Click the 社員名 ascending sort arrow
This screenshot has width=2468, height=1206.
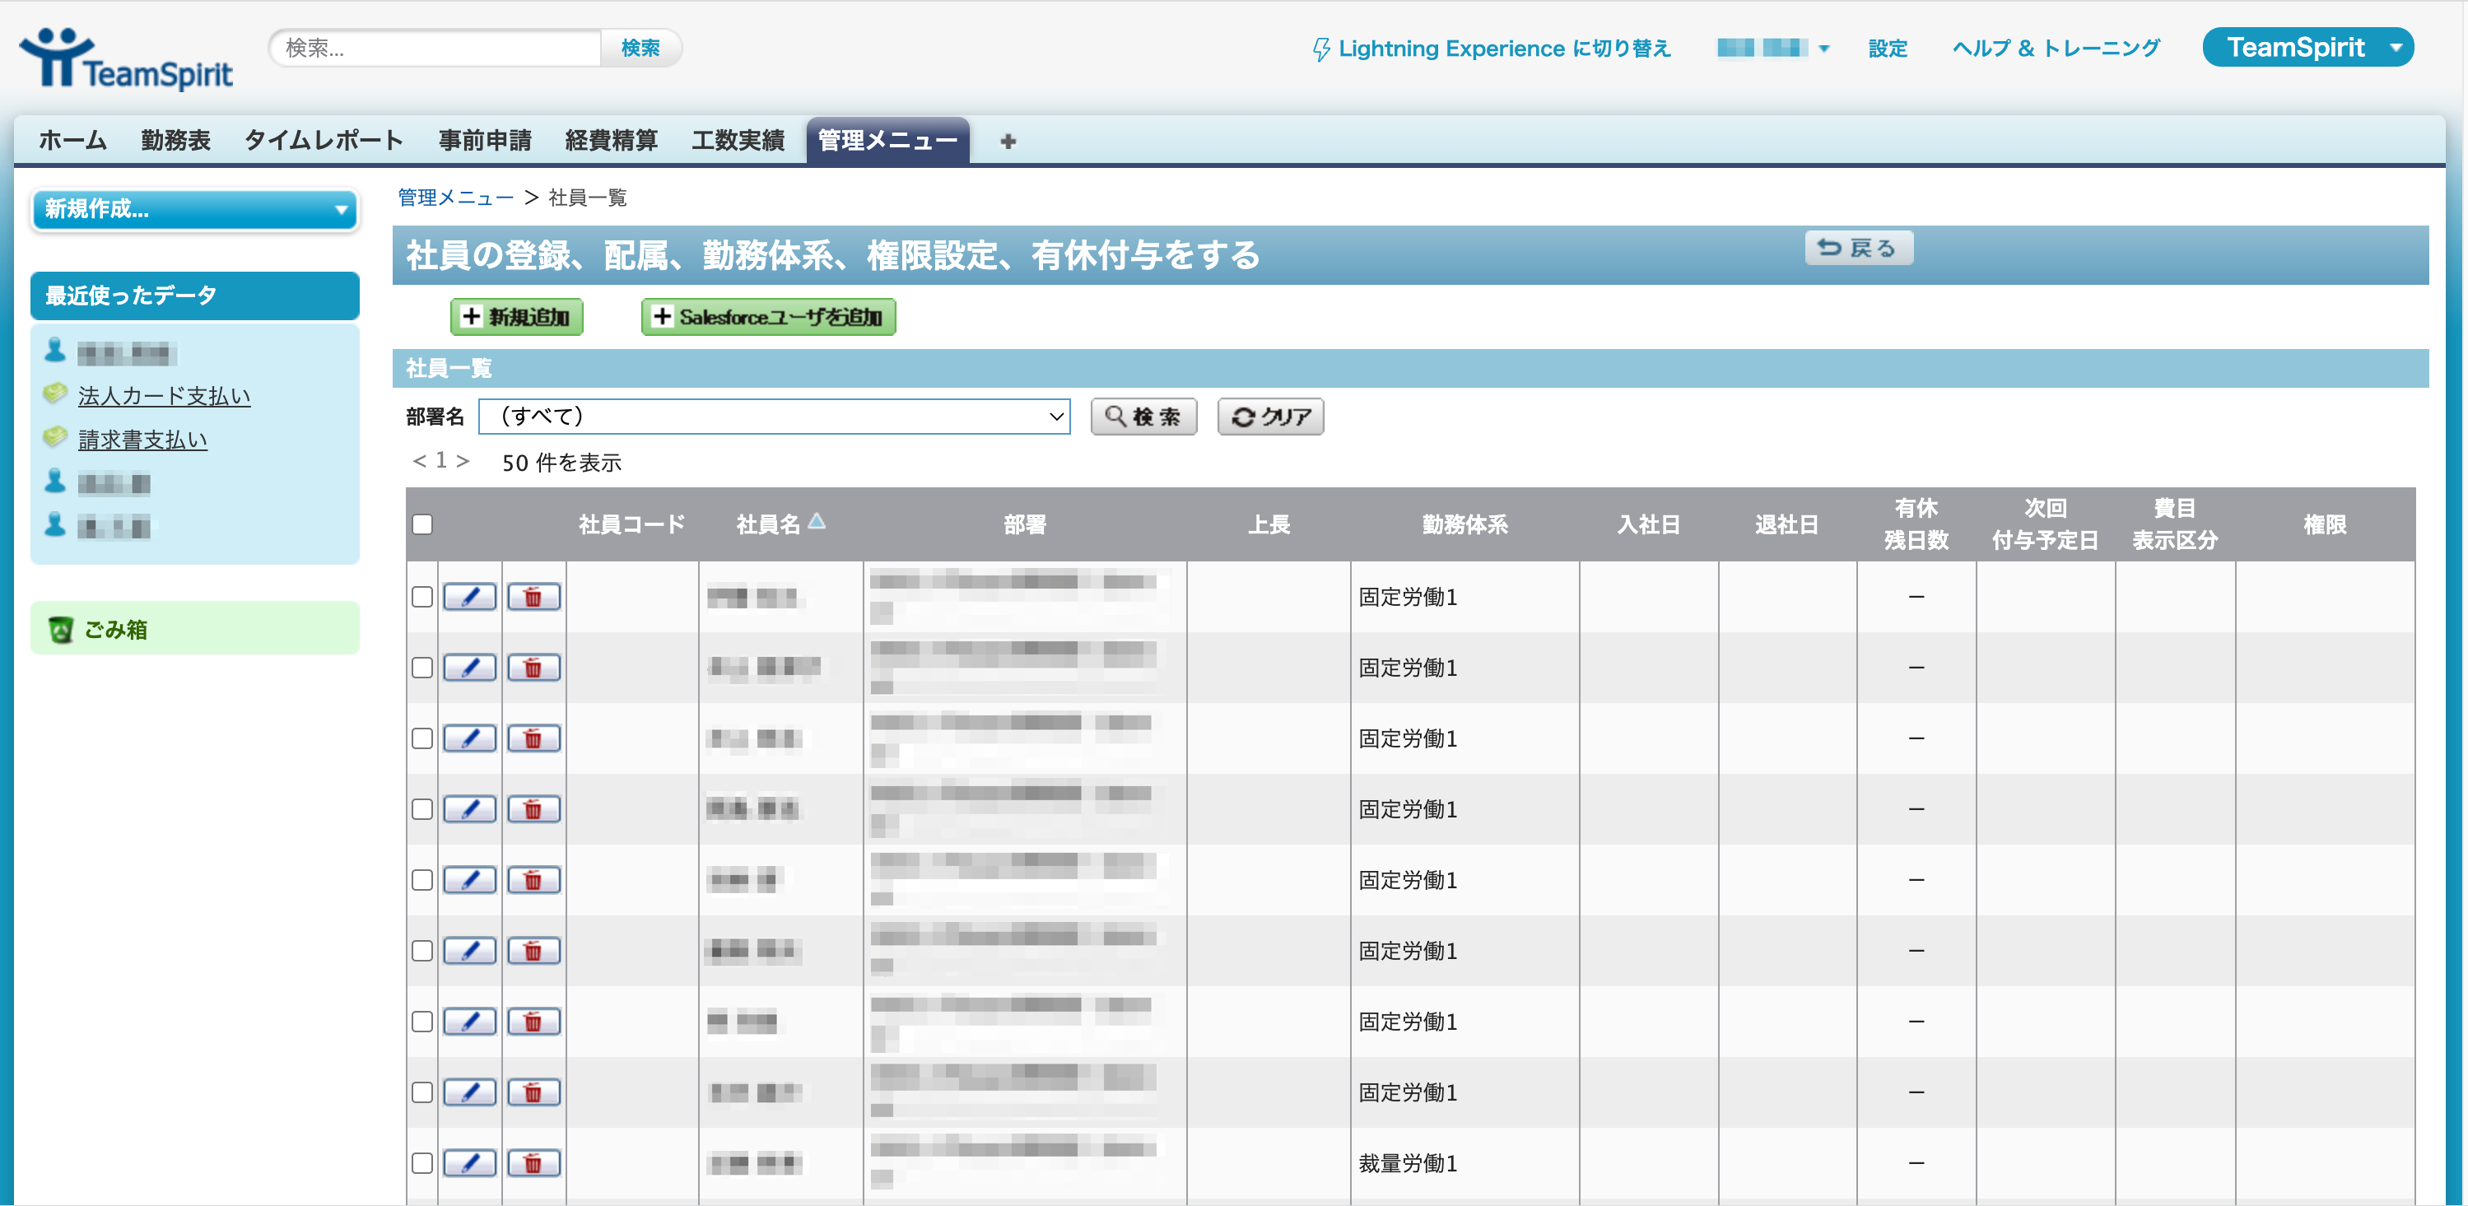click(817, 521)
